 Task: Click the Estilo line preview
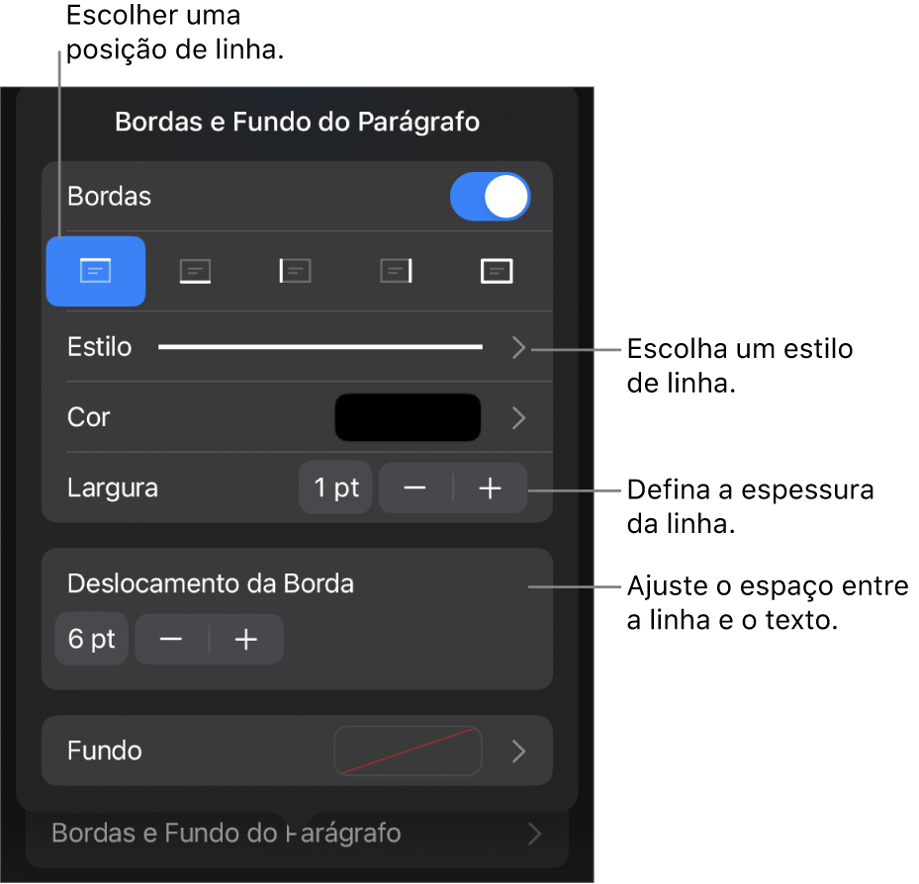coord(321,347)
